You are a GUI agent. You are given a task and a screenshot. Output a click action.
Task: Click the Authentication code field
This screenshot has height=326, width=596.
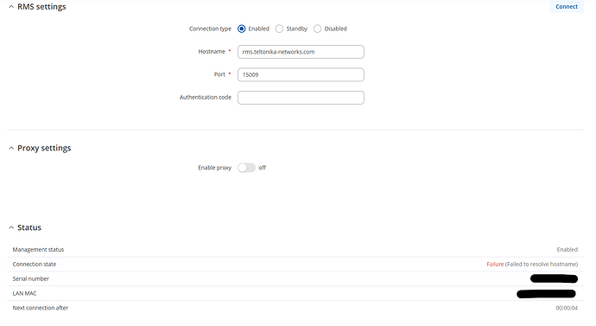point(301,98)
